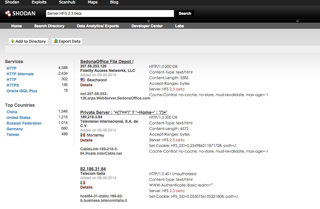
Task: Click China count 1,546
Action: pyautogui.click(x=63, y=111)
